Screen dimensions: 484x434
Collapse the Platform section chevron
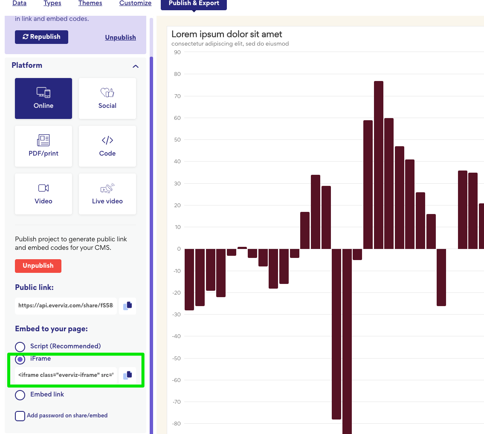click(136, 66)
